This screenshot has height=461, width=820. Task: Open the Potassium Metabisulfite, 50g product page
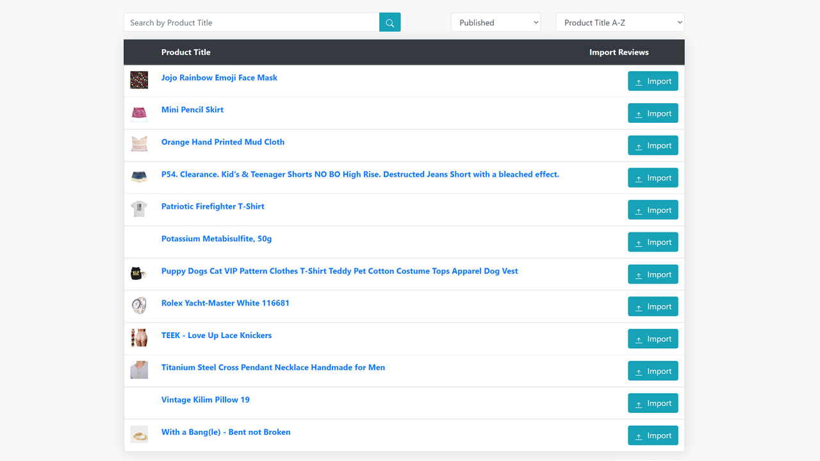tap(216, 238)
